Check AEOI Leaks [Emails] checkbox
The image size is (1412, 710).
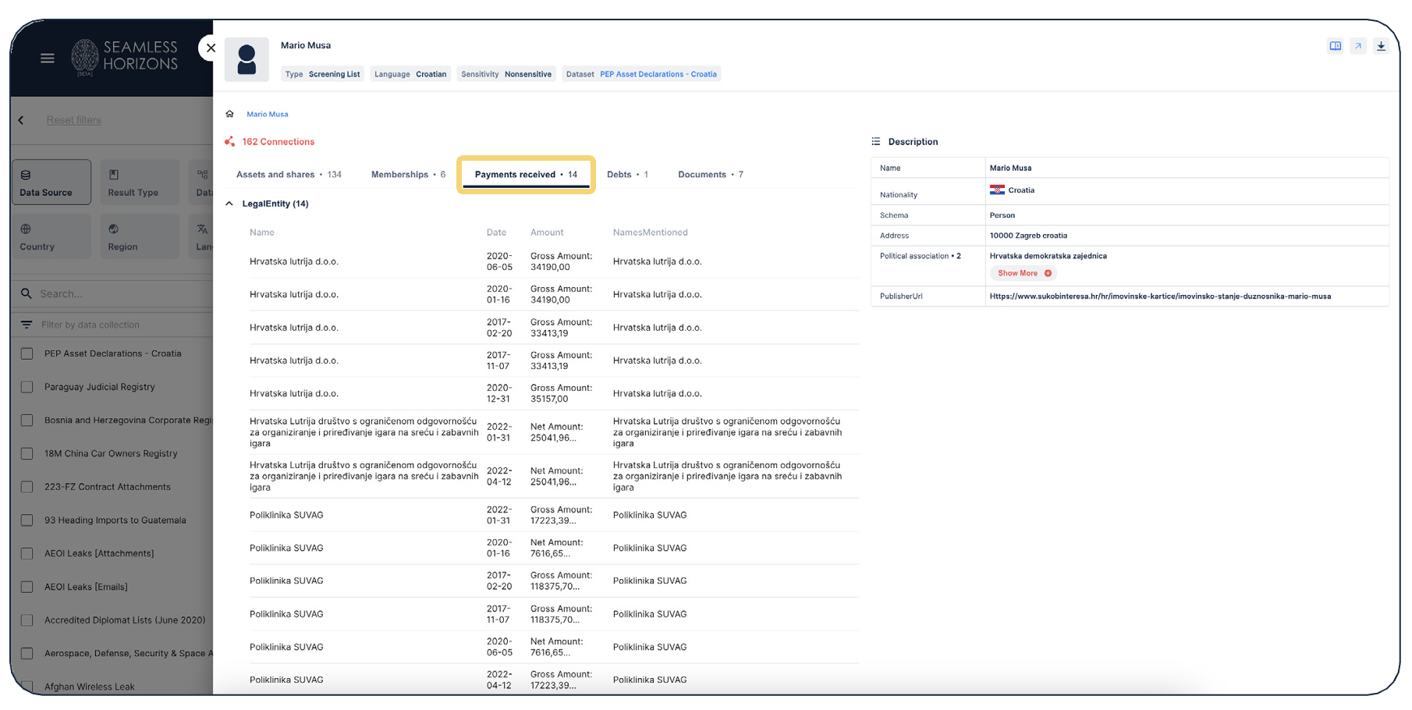[27, 587]
